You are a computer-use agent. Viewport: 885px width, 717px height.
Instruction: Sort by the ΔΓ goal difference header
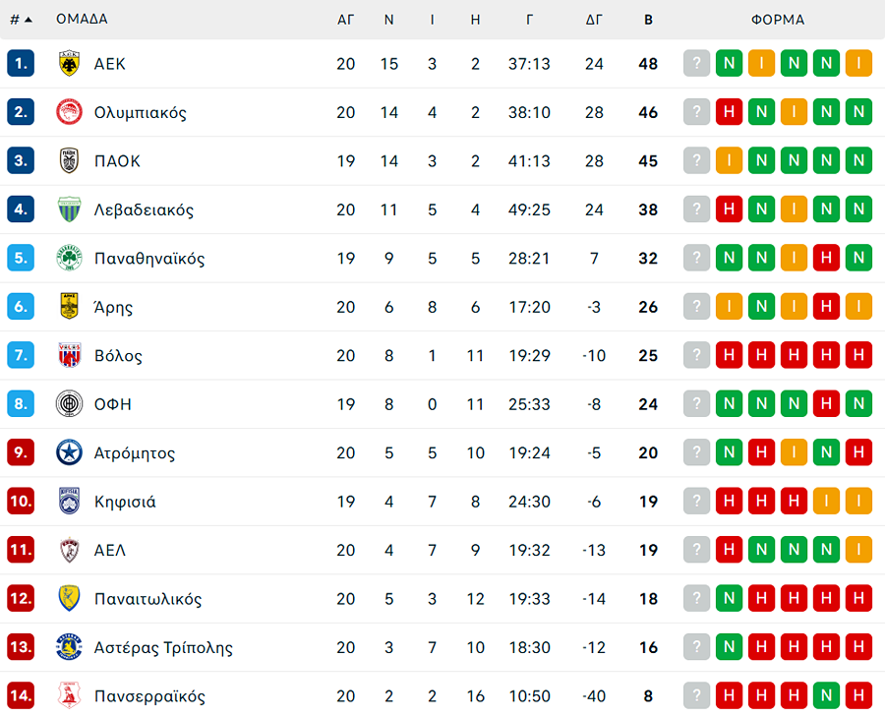[x=594, y=20]
